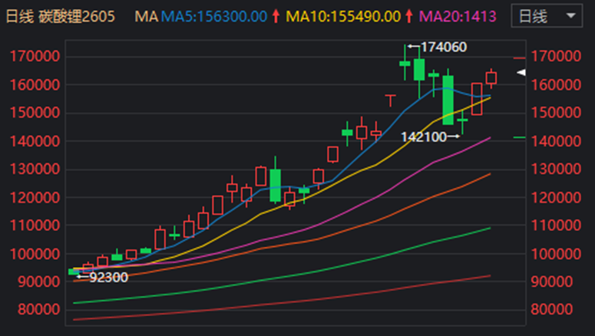
Task: Click the MA10:155490.00 indicator label
Action: 354,16
